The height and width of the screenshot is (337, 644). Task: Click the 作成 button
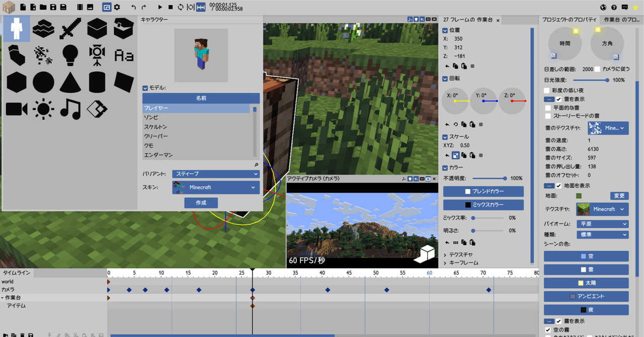click(x=201, y=202)
